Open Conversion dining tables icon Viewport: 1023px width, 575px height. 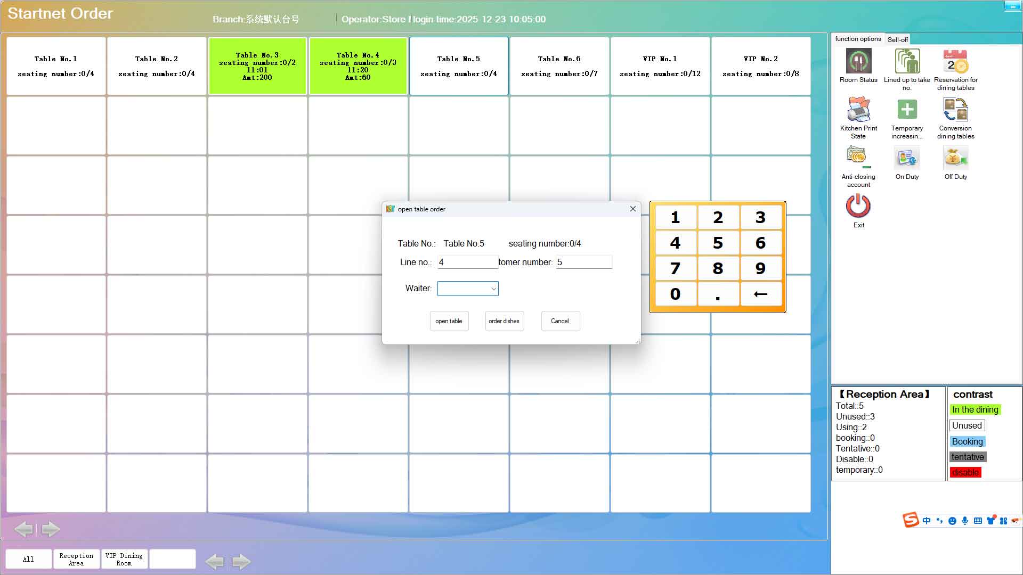[955, 110]
